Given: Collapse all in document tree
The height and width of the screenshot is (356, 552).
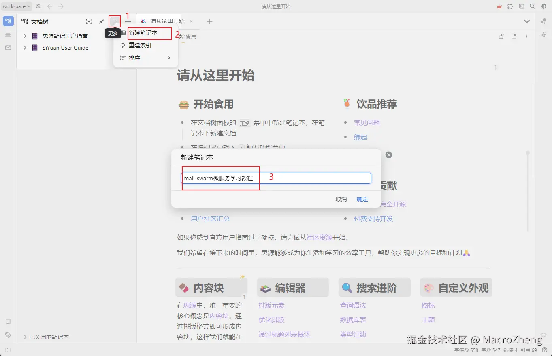Looking at the screenshot, I should click(x=102, y=21).
